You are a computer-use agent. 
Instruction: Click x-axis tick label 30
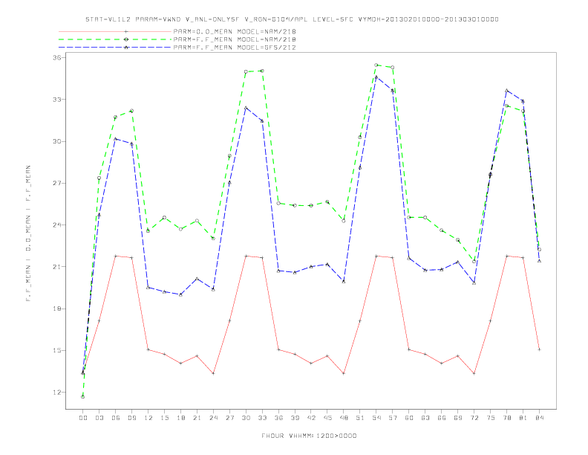tap(246, 418)
